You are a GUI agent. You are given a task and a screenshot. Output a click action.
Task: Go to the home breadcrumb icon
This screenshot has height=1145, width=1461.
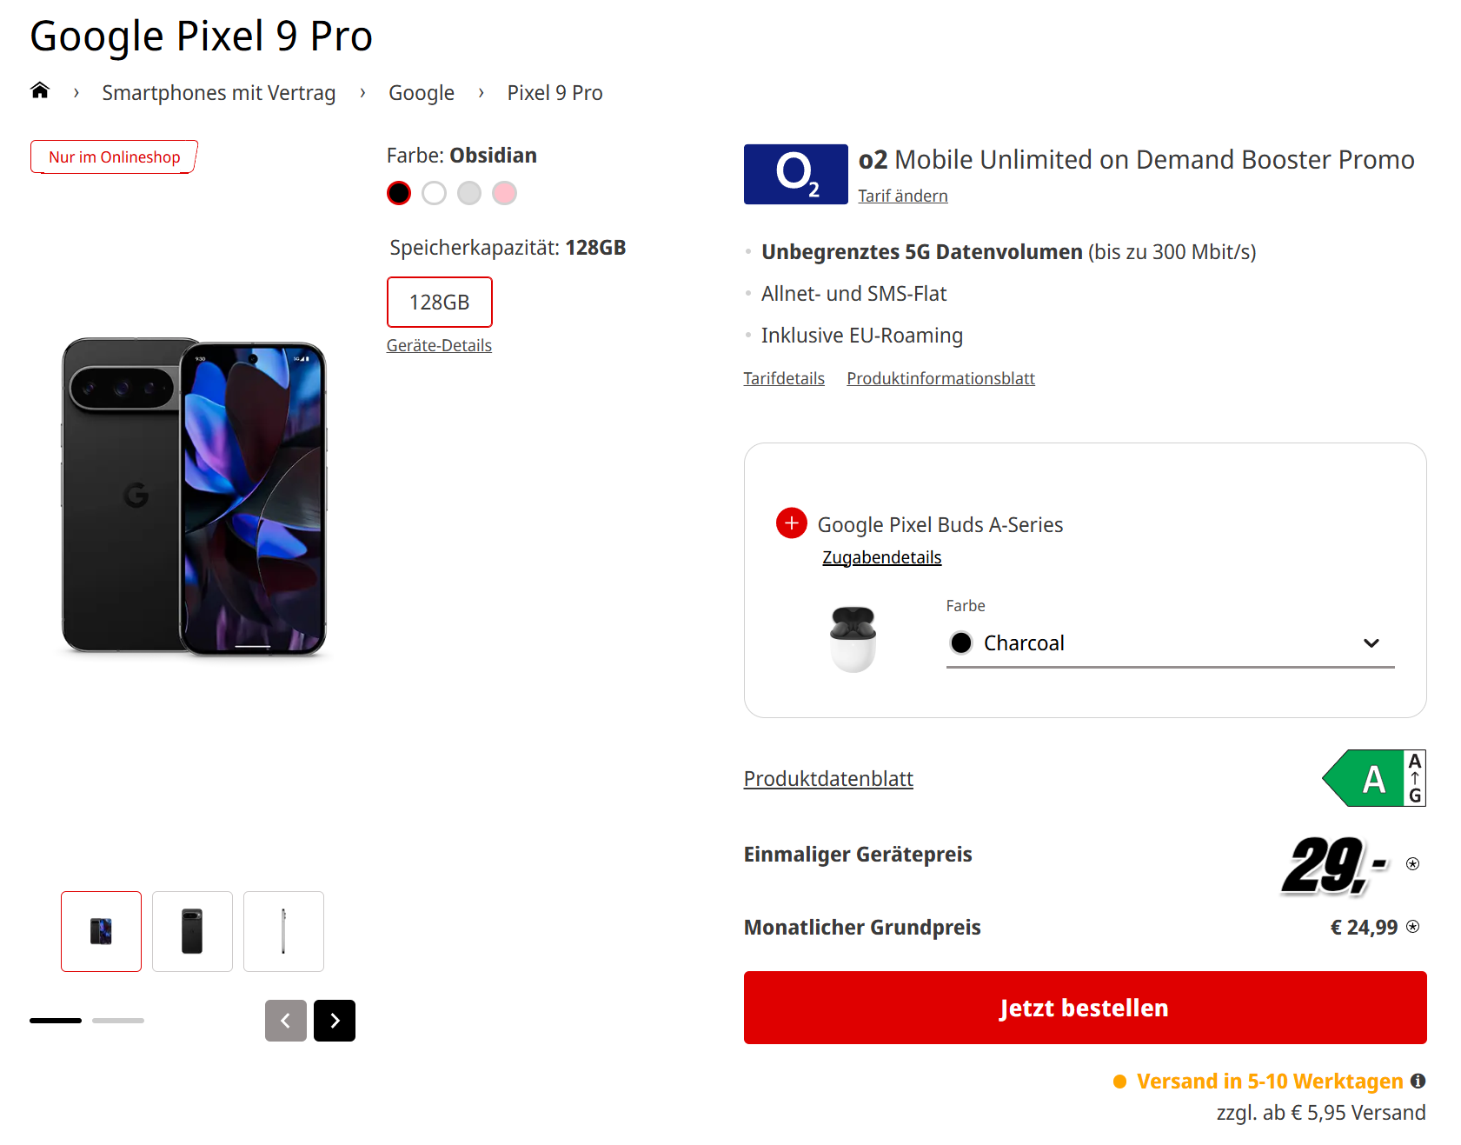click(40, 90)
